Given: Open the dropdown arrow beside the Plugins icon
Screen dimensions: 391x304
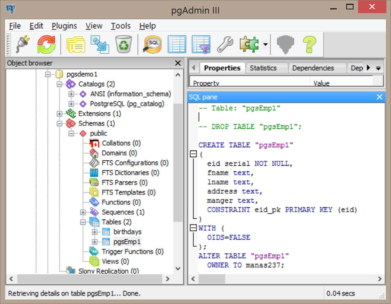Looking at the screenshot, I should pyautogui.click(x=266, y=45).
